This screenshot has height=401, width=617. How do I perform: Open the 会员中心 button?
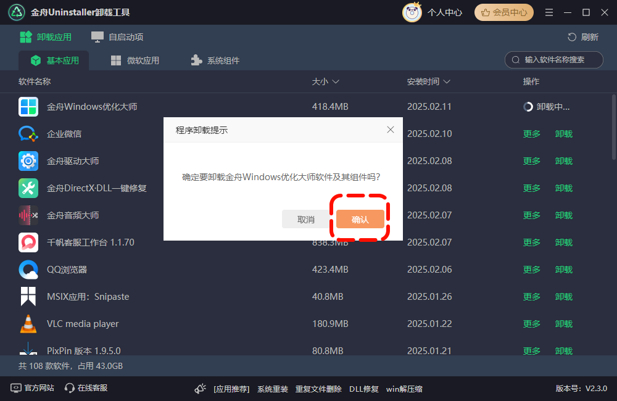(504, 12)
